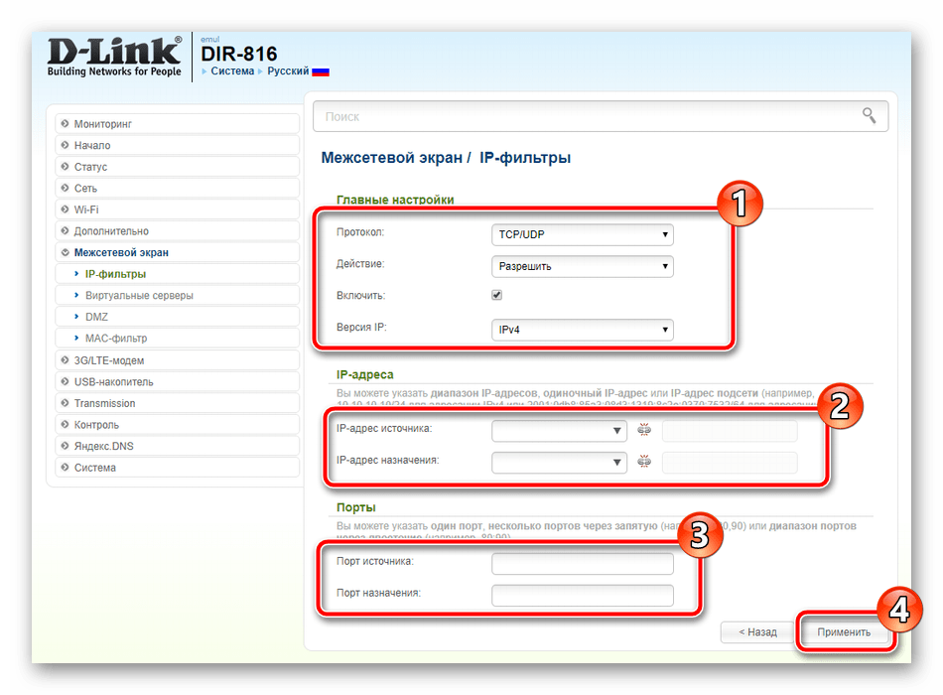
Task: Click Межсетевой экран in the breadcrumb heading
Action: point(391,158)
